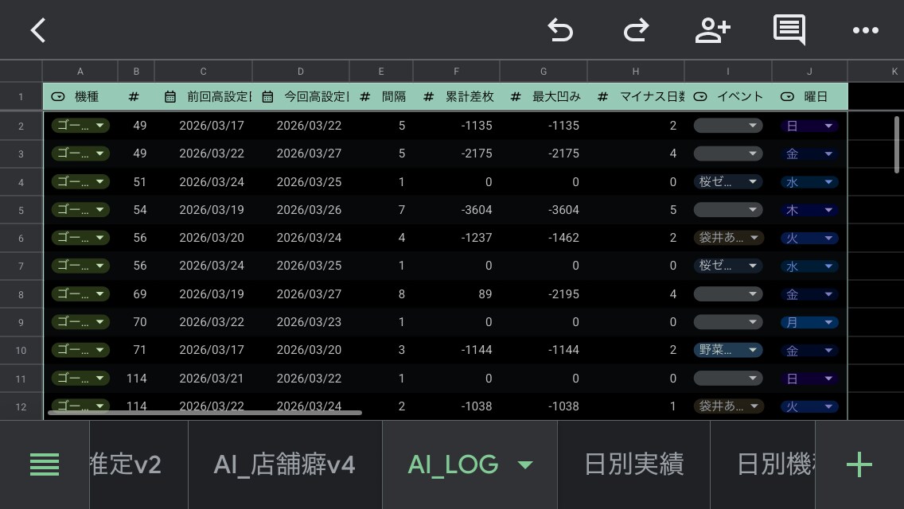Switch to the 日別実績 sheet tab

coord(633,464)
